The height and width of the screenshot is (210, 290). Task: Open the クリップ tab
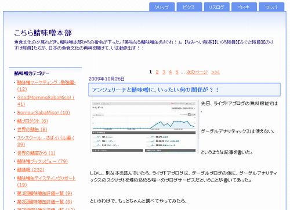[162, 7]
